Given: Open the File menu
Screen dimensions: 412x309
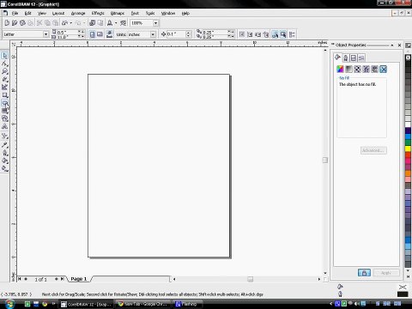Looking at the screenshot, I should [x=15, y=13].
